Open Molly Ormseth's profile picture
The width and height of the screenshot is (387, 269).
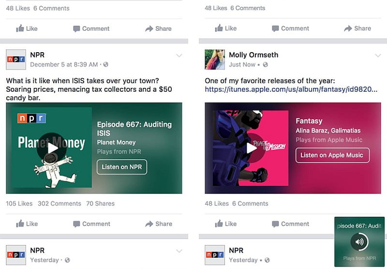pos(215,59)
